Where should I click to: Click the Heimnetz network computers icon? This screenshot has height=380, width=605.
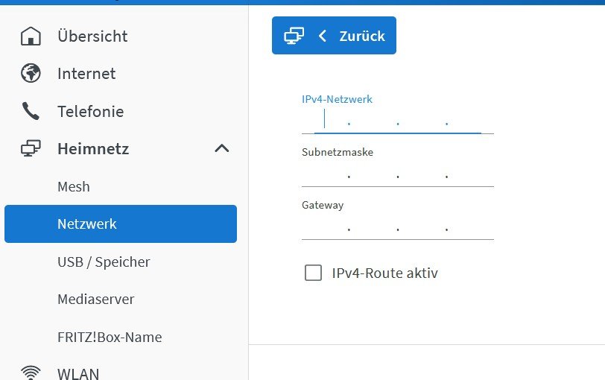31,149
